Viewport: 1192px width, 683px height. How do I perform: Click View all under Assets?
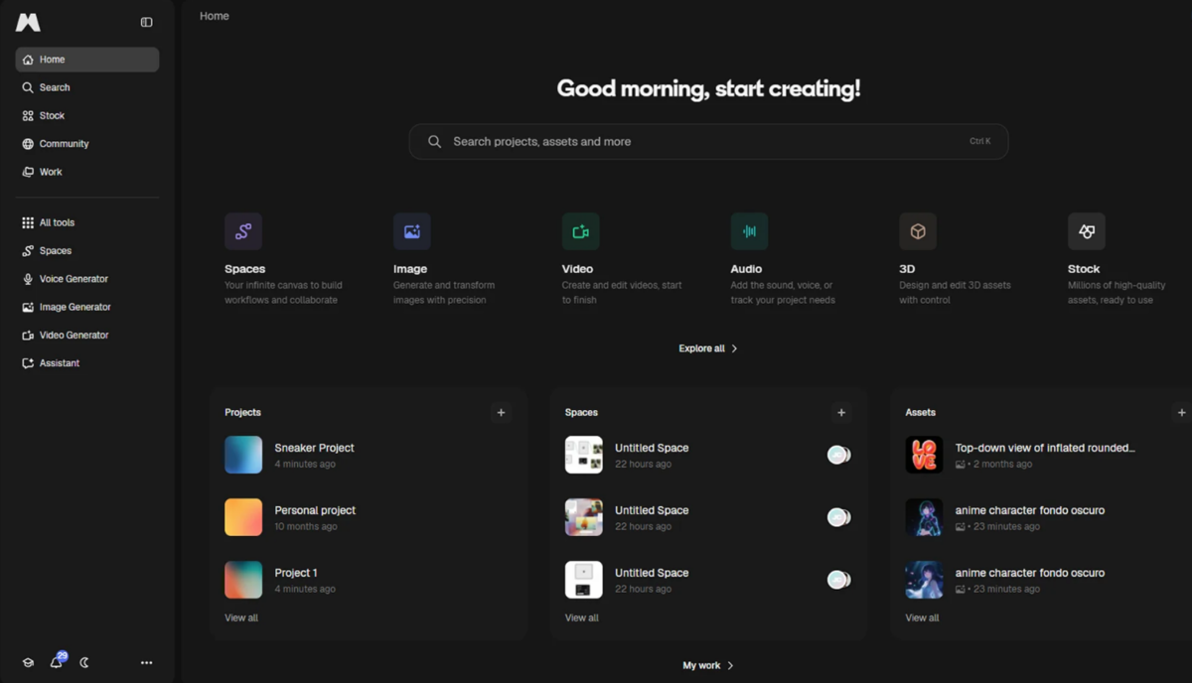click(922, 617)
